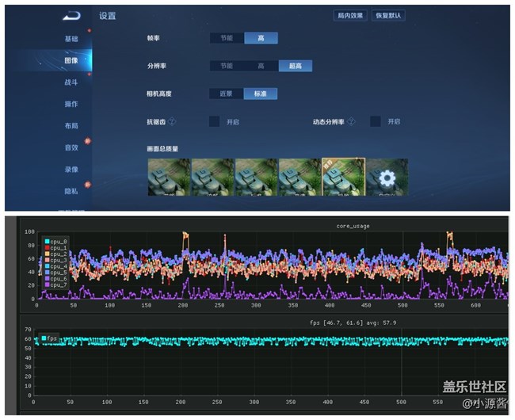Set frame rate (帧率) to 节能

point(227,38)
